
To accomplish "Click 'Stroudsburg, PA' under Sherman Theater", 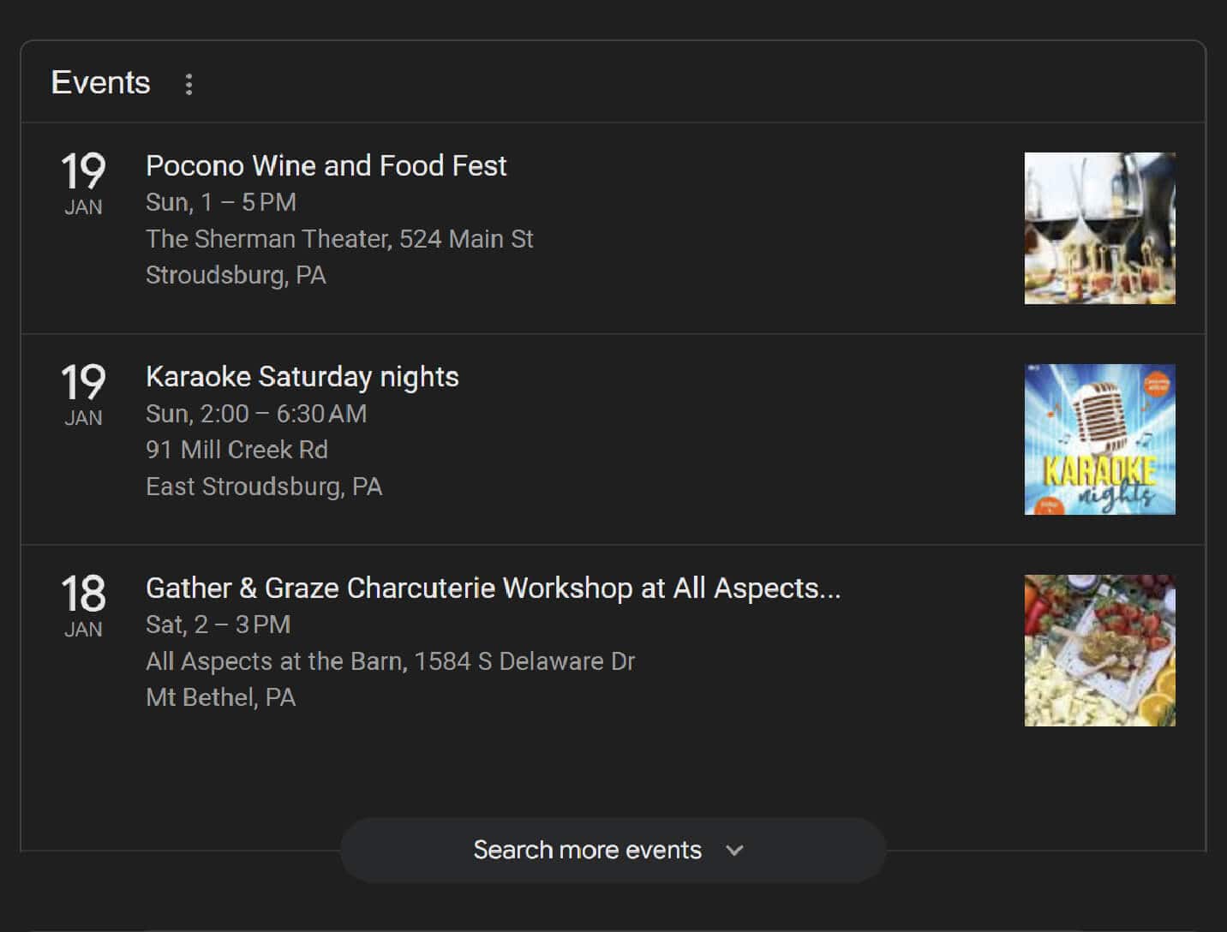I will pos(236,275).
